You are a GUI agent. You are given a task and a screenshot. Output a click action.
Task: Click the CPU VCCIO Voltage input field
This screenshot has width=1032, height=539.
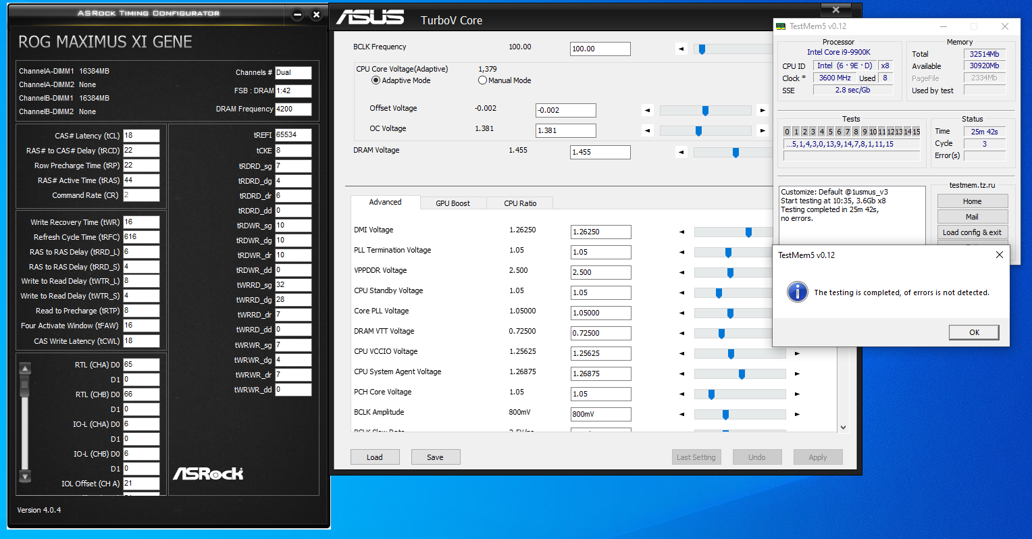(601, 353)
